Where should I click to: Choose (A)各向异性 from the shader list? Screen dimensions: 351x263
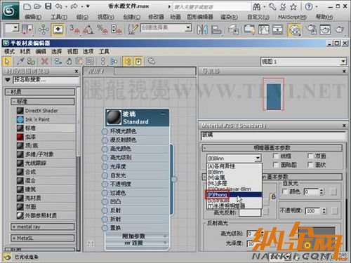point(234,166)
